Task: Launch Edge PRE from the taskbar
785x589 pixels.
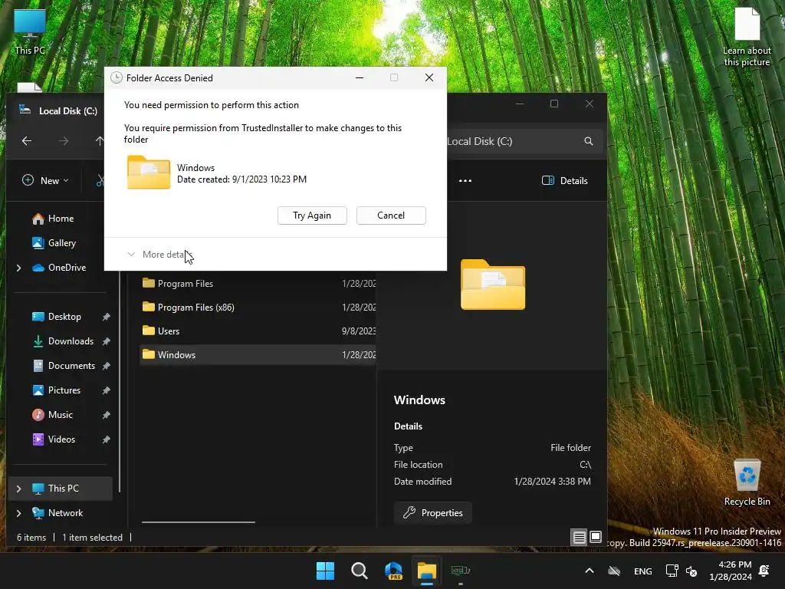Action: tap(393, 571)
